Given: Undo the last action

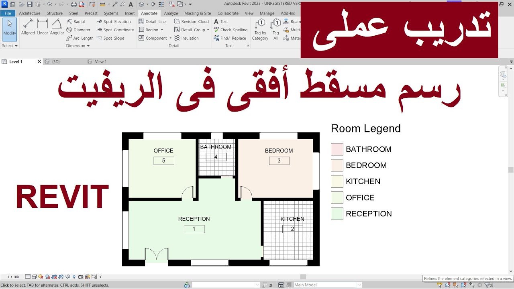Looking at the screenshot, I should pyautogui.click(x=50, y=4).
